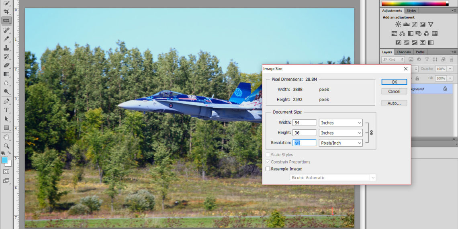Add a Levels adjustment

(406, 24)
